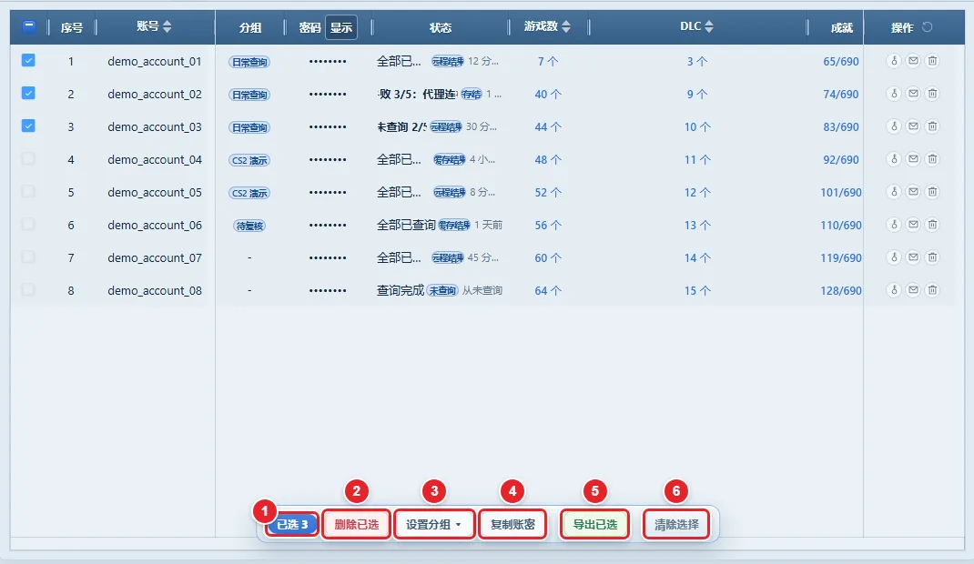The height and width of the screenshot is (564, 974).
Task: Sort by 游戏数 column header
Action: [x=547, y=26]
